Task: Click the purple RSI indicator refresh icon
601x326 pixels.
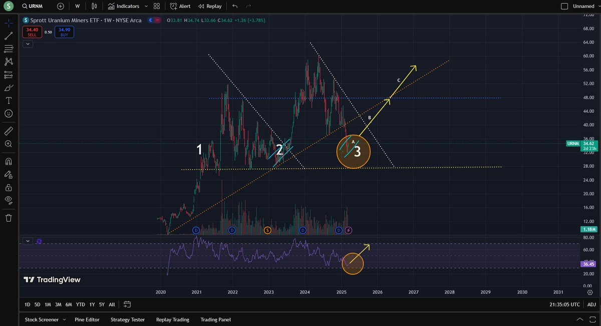Action: tap(39, 241)
